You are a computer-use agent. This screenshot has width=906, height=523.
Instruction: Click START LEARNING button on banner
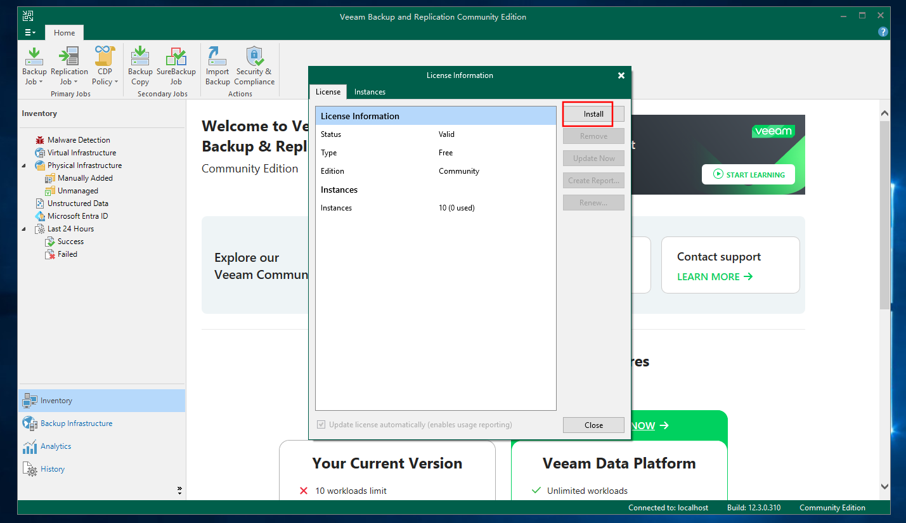coord(748,174)
